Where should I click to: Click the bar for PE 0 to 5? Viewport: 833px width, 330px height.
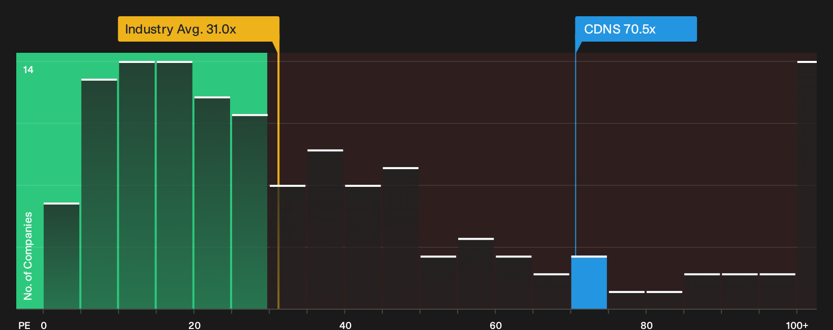click(61, 256)
